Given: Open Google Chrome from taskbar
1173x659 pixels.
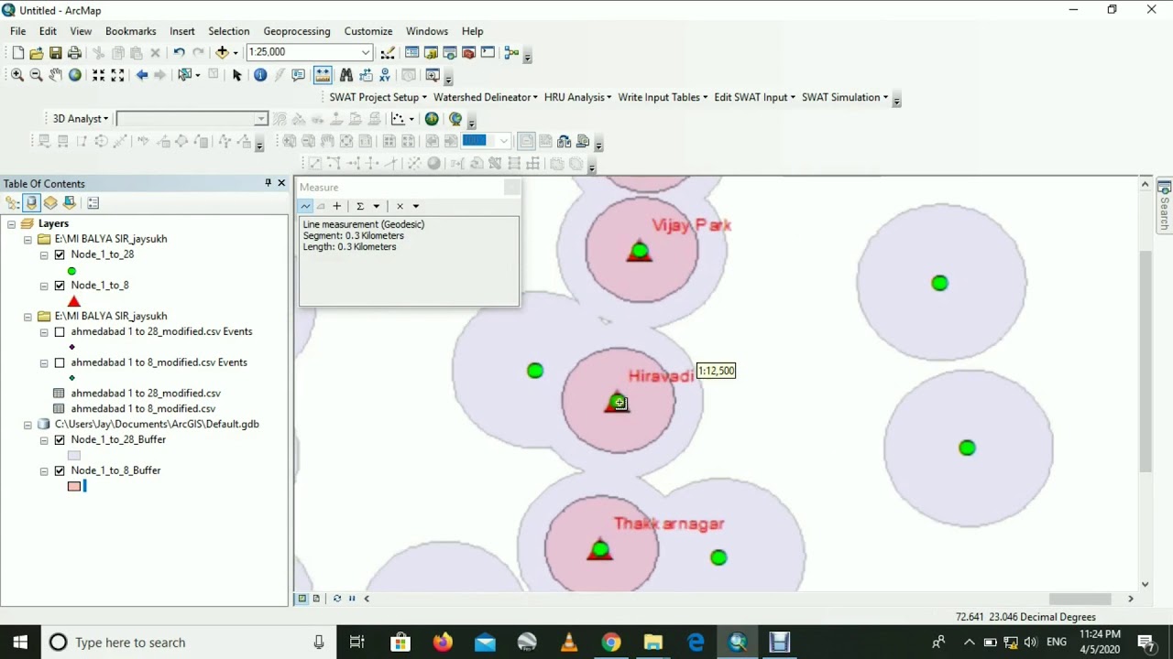Looking at the screenshot, I should pos(611,643).
